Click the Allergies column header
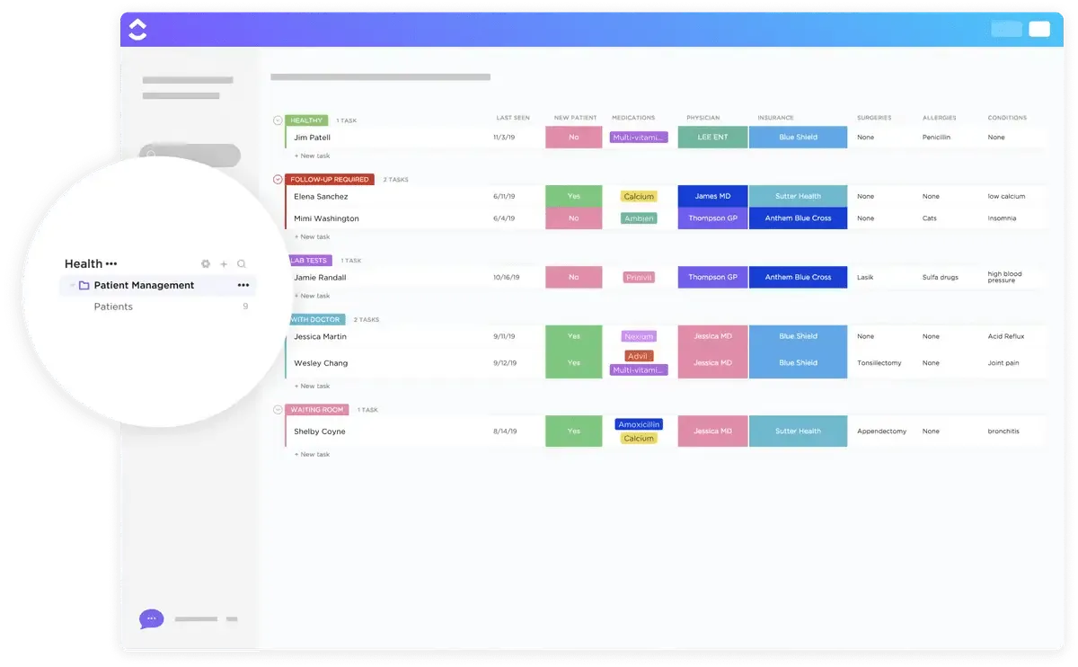This screenshot has width=1078, height=667. [x=939, y=118]
